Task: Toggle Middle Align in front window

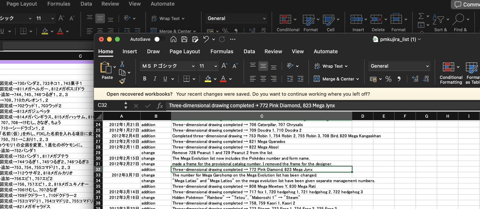Action: [263, 66]
